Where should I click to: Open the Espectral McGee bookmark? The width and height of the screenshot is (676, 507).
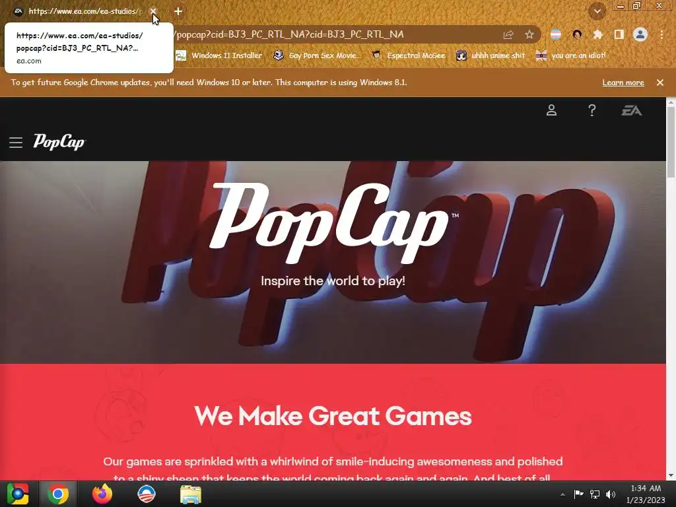pyautogui.click(x=408, y=55)
